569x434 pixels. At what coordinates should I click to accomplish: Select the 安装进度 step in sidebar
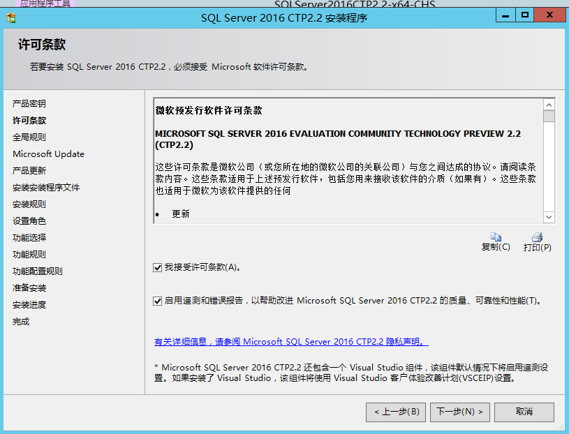click(29, 305)
